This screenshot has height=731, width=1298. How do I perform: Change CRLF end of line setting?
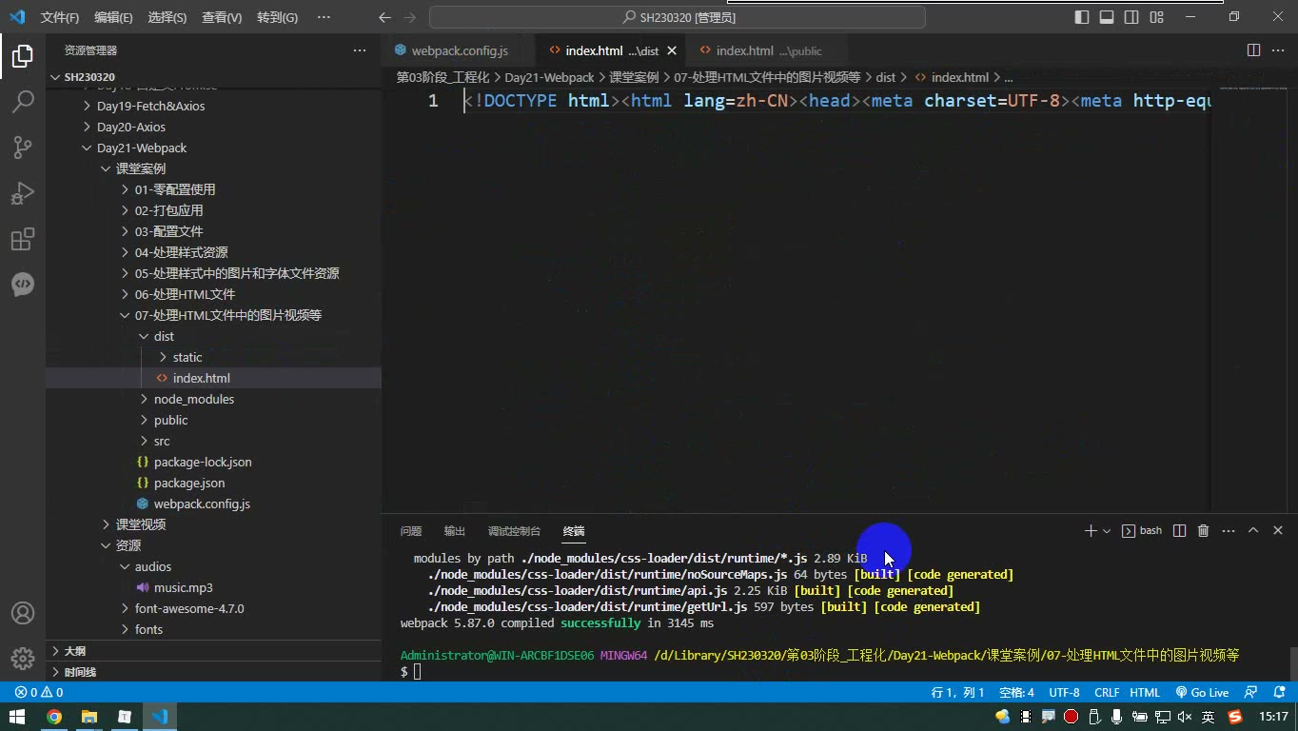click(x=1107, y=692)
